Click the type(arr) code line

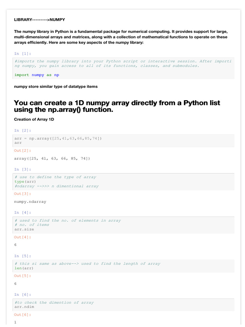point(24,182)
